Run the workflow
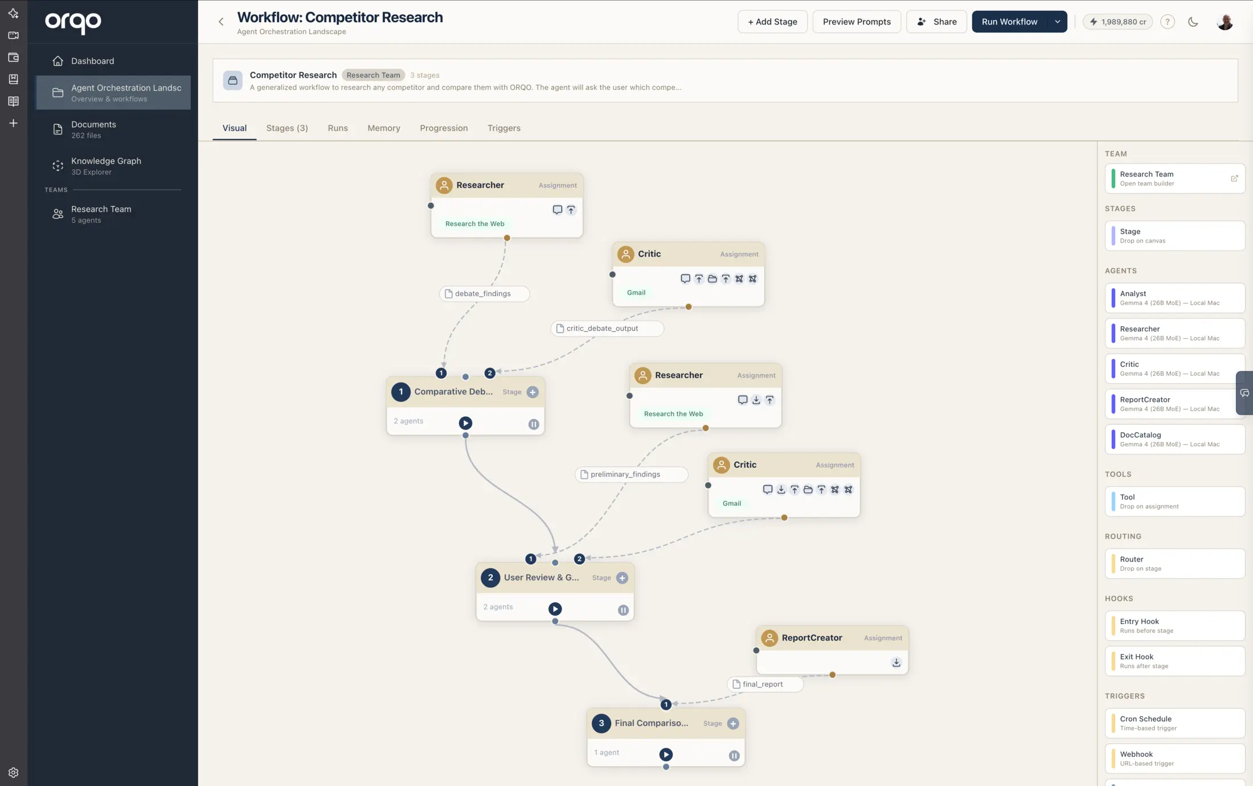The image size is (1253, 786). [1009, 22]
